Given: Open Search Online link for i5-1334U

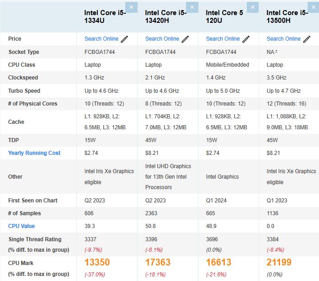Looking at the screenshot, I should coord(101,39).
